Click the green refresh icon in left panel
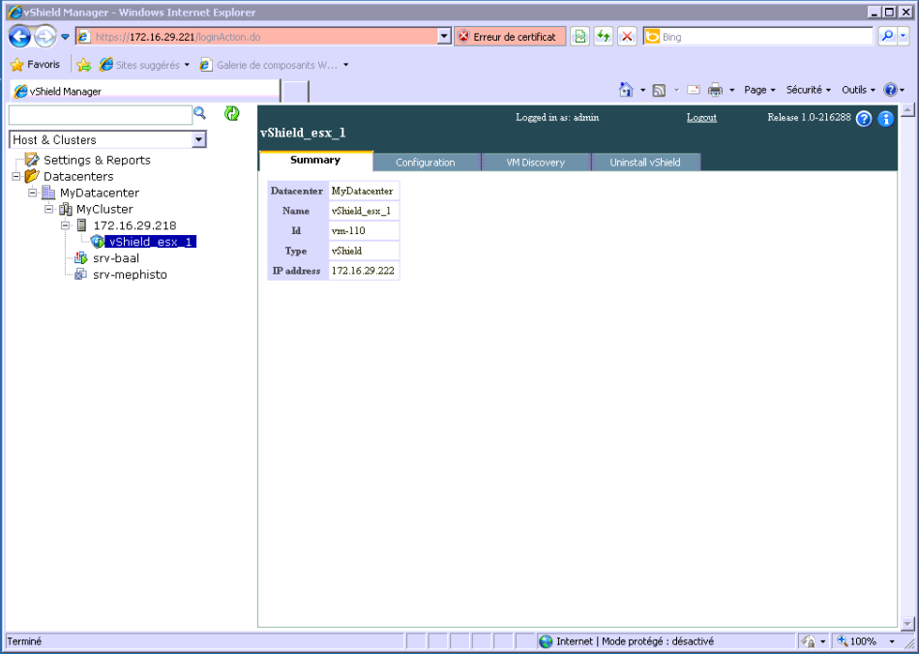919x654 pixels. coord(232,114)
